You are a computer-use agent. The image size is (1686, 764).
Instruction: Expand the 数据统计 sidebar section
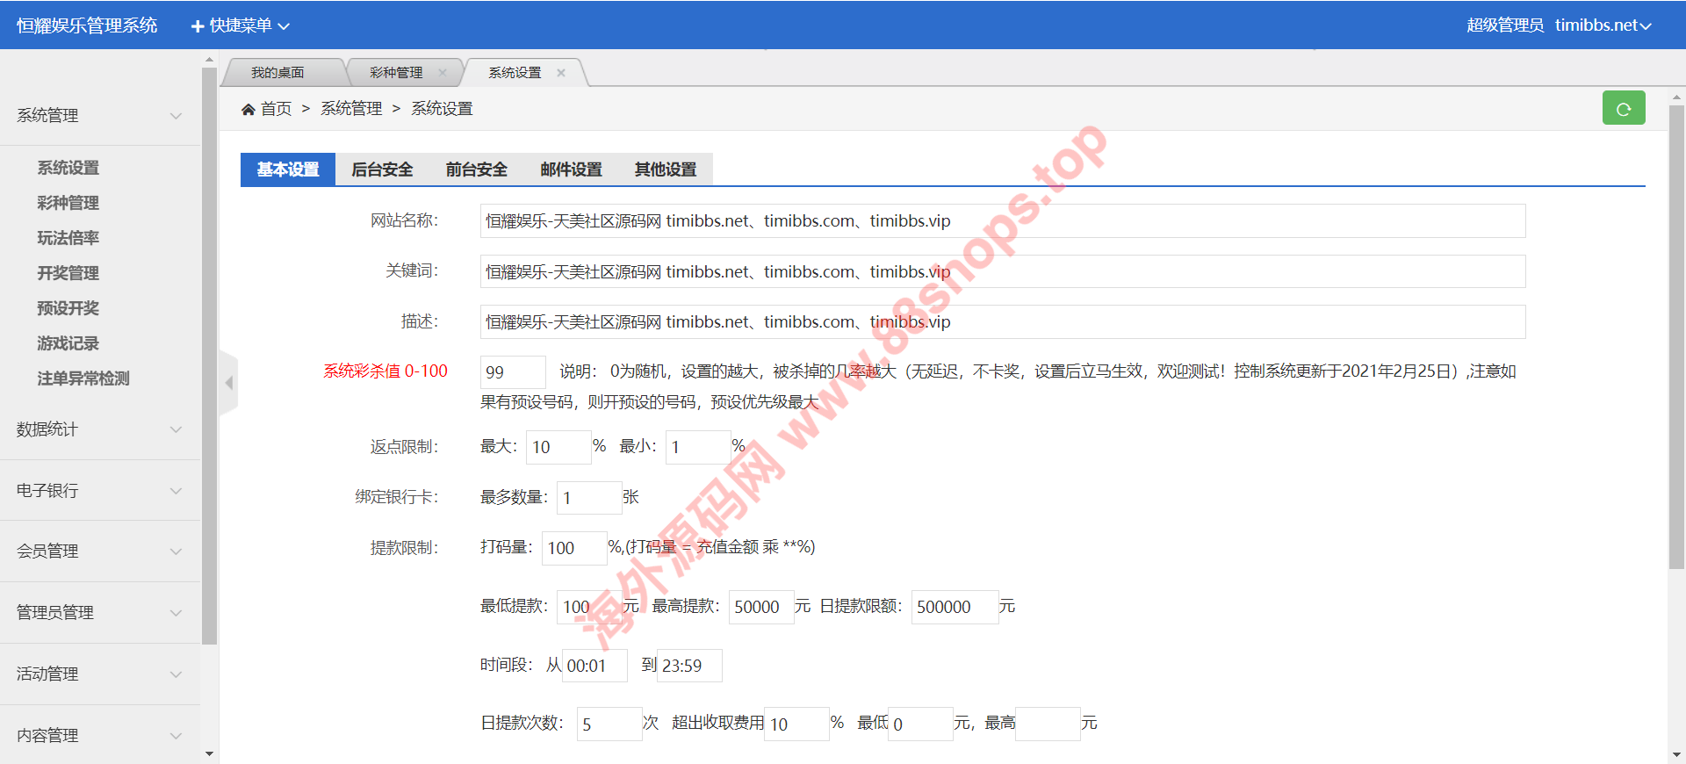pyautogui.click(x=99, y=429)
